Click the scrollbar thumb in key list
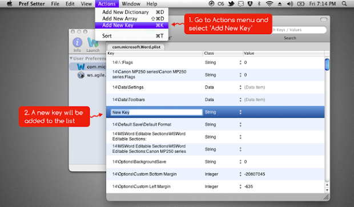 pos(327,64)
